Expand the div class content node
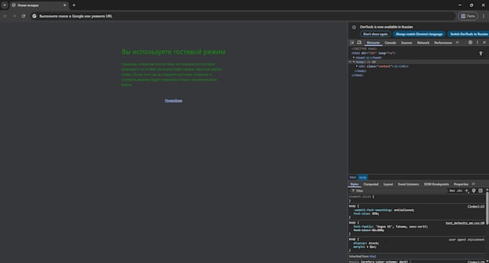 [357, 66]
